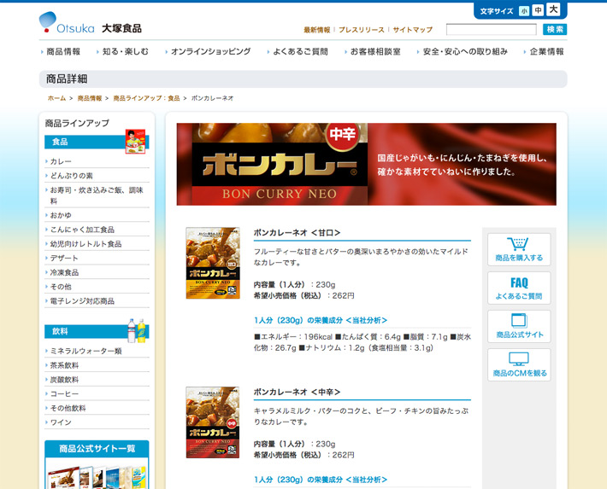
Task: Open 商品情報 navigation menu
Action: pos(63,51)
